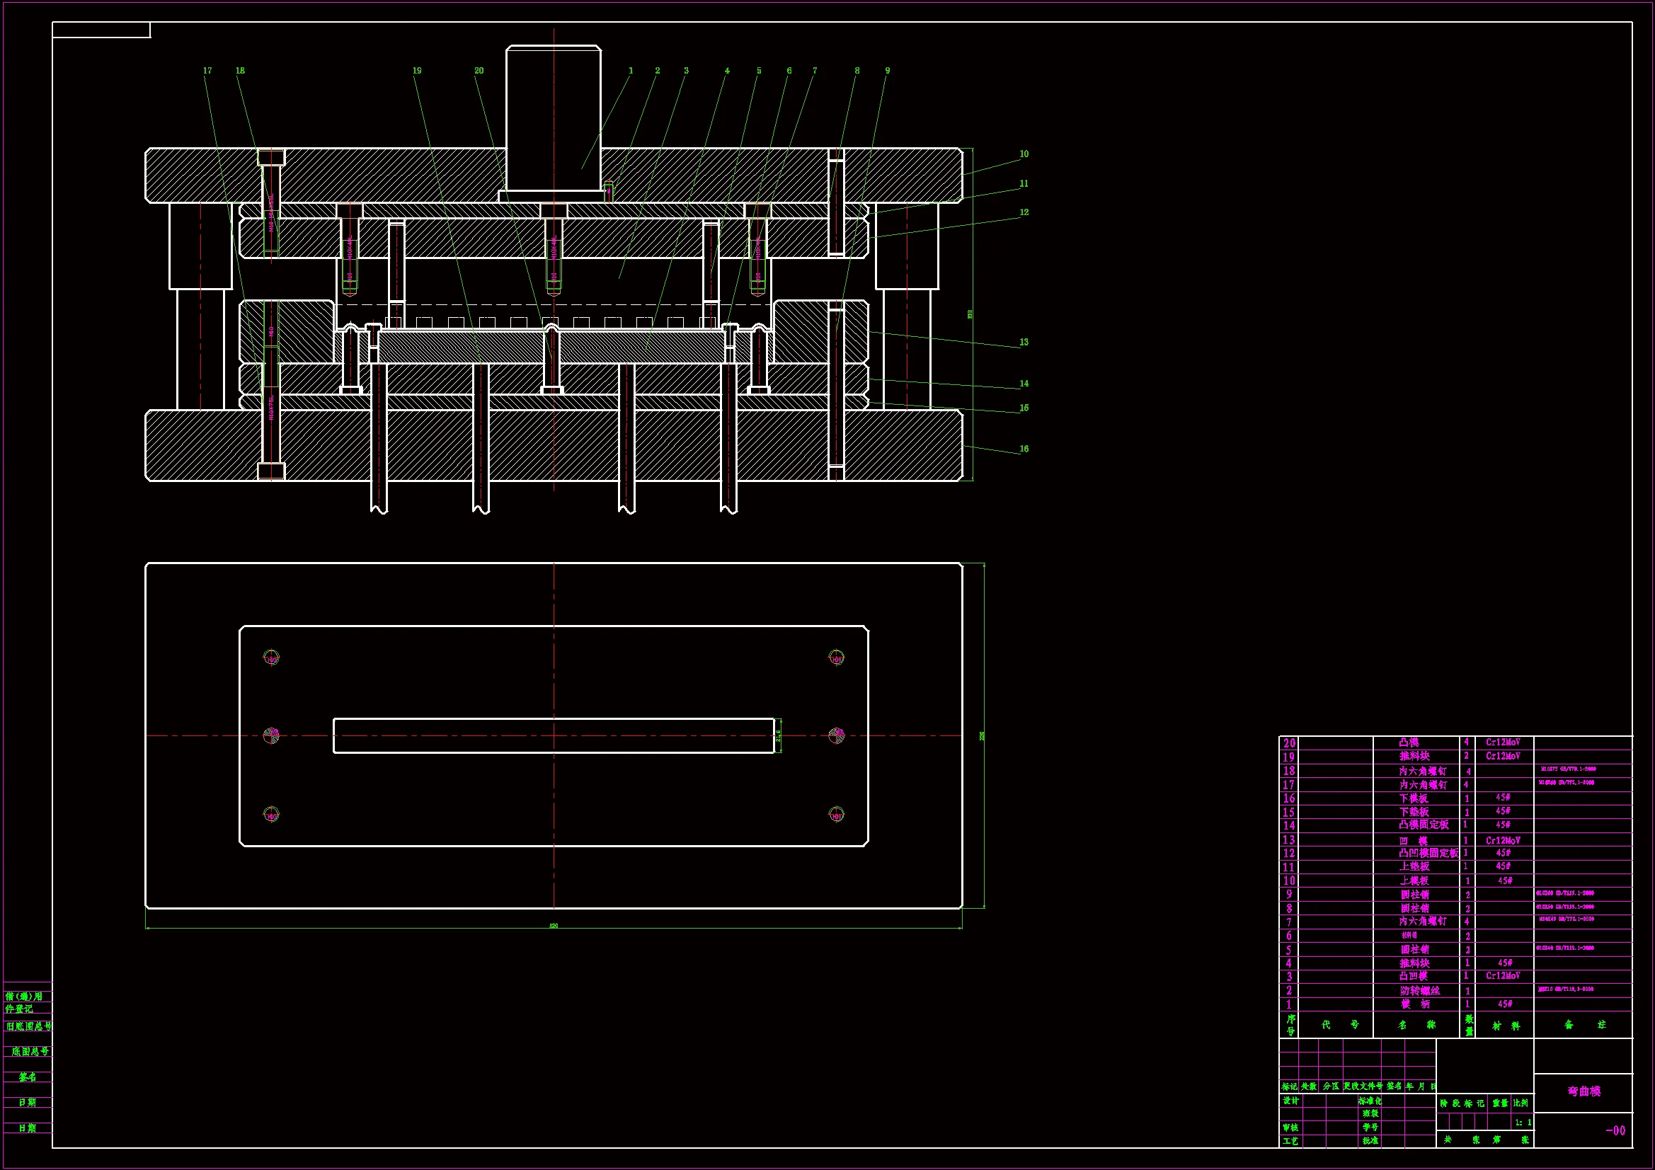Click the 底图总号 label on left margin
The width and height of the screenshot is (1655, 1170).
click(x=30, y=1052)
